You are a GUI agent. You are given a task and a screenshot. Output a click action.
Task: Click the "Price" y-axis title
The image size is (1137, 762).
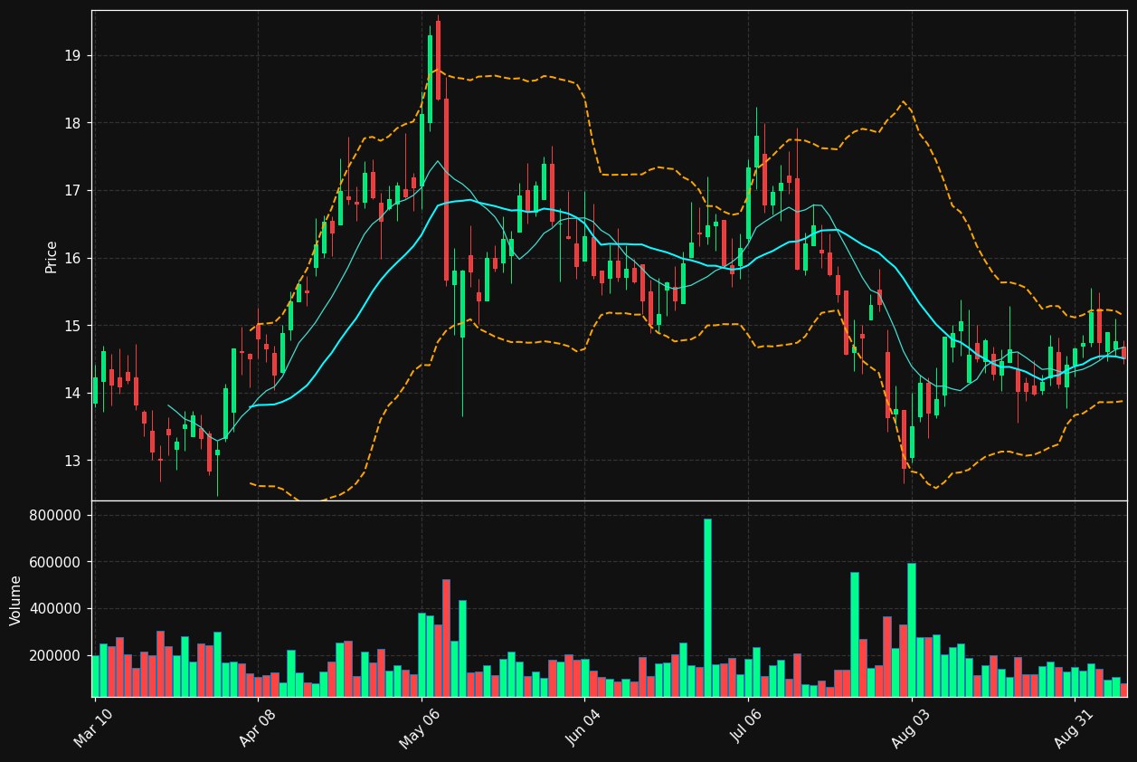tap(52, 256)
